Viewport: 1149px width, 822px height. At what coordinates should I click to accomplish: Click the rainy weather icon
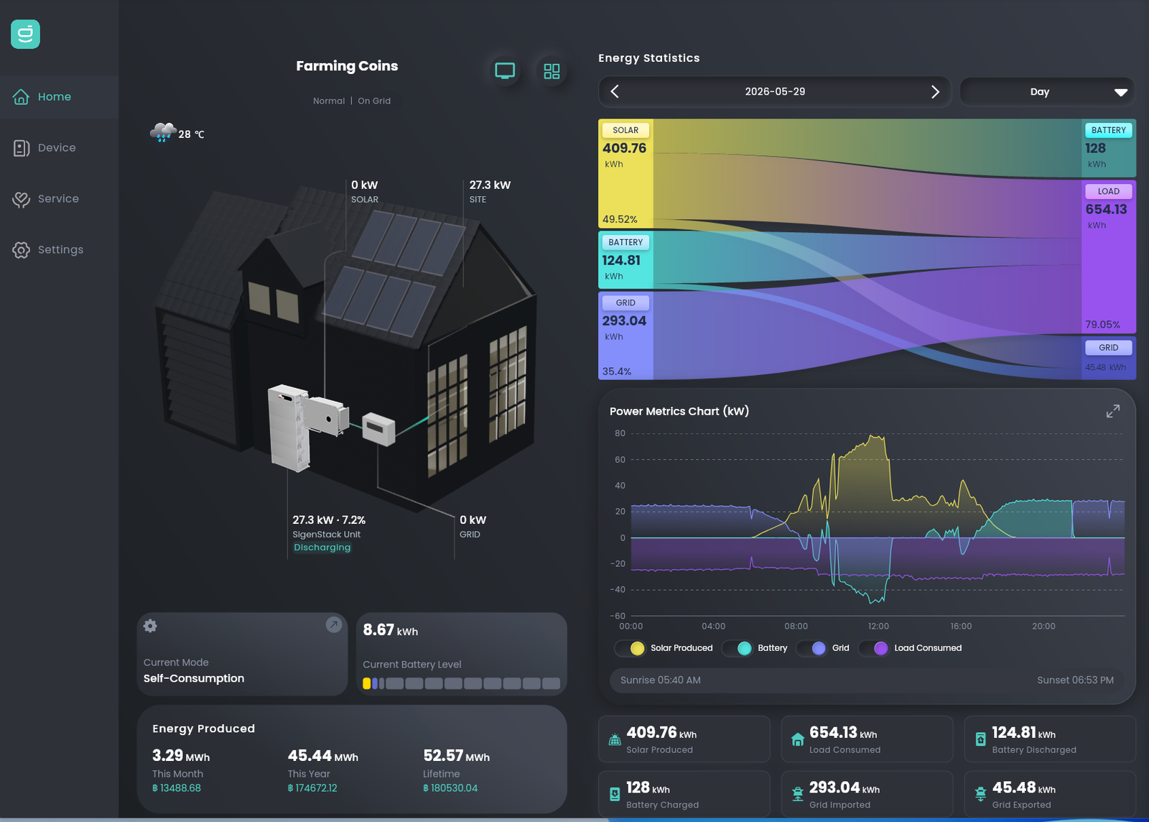click(163, 132)
